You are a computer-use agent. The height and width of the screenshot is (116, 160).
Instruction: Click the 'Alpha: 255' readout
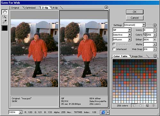60,112
